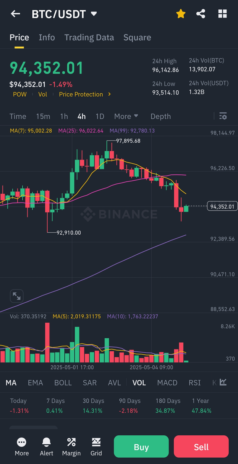Screen dimensions: 238x464
Task: Set a price Alert with the bell icon
Action: pyautogui.click(x=46, y=447)
